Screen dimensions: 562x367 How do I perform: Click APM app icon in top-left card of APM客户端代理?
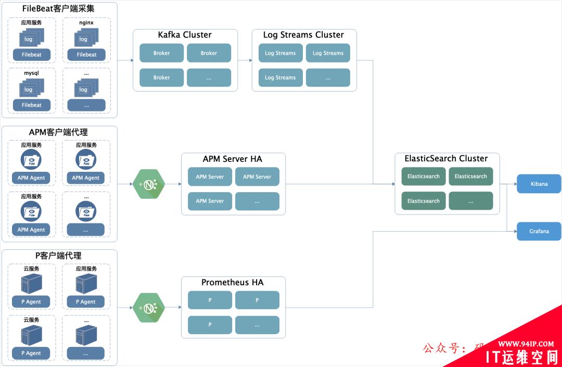(x=31, y=159)
